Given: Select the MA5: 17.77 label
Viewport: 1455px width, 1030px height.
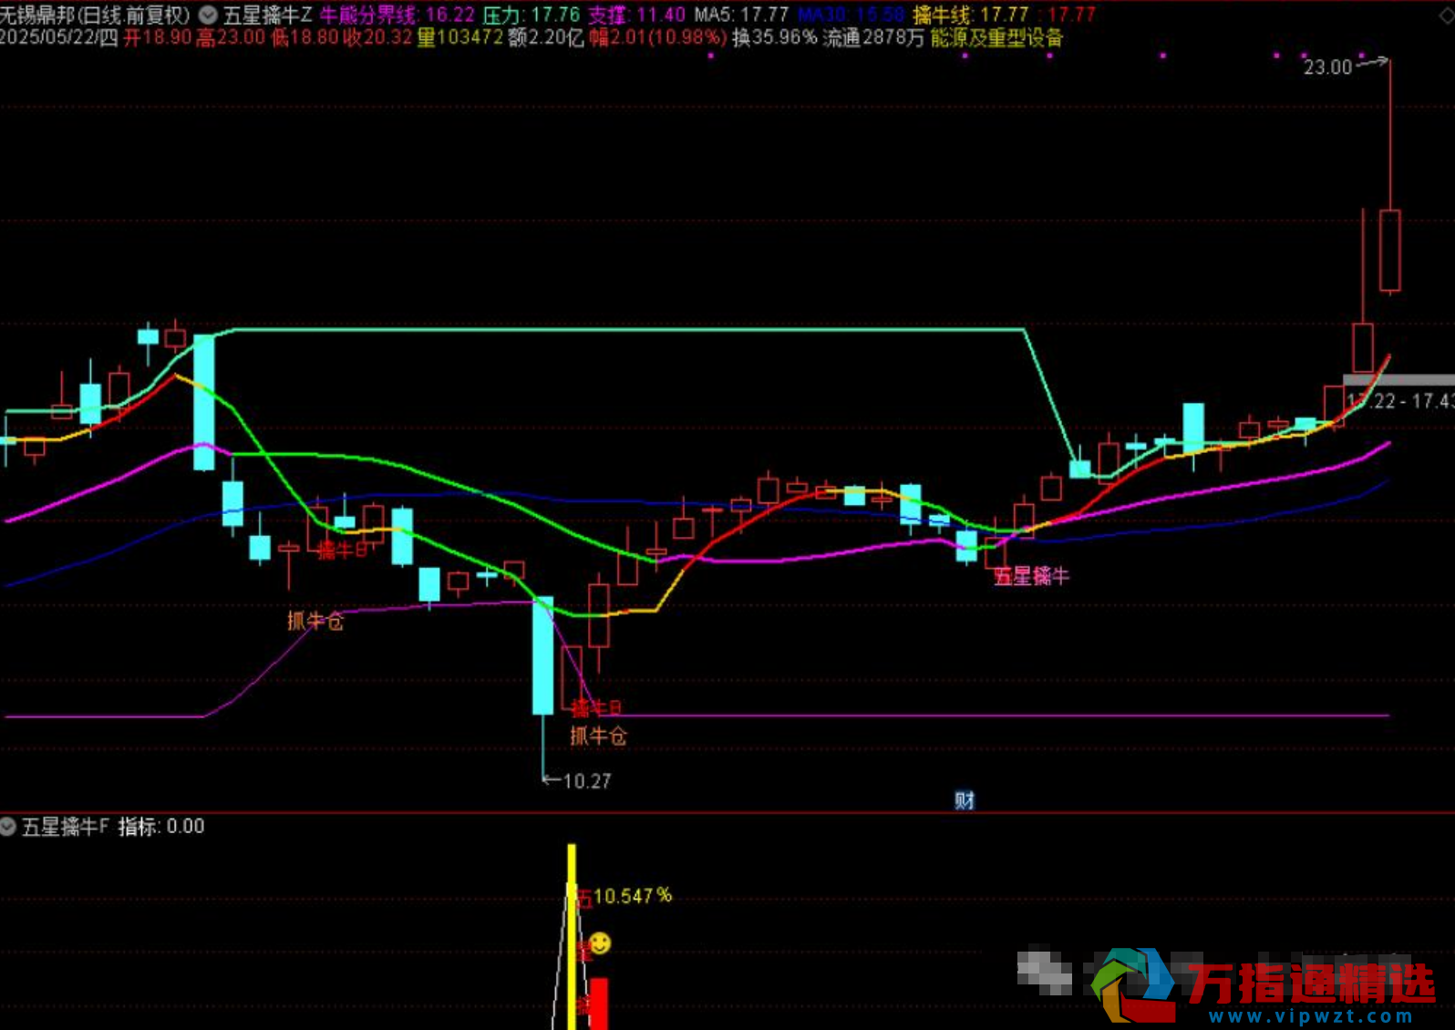Looking at the screenshot, I should pyautogui.click(x=741, y=15).
